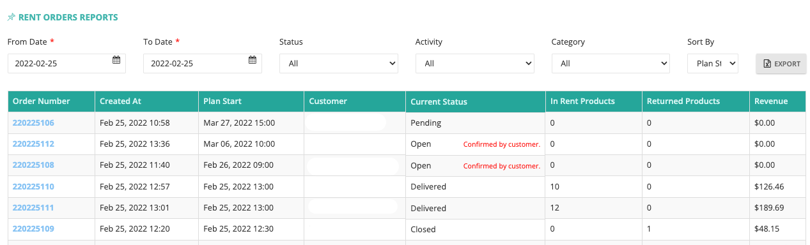This screenshot has width=810, height=245.
Task: Open the To Date calendar icon
Action: 253,60
